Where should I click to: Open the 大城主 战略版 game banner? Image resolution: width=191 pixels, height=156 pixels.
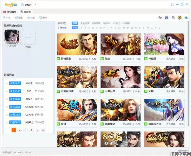click(x=120, y=139)
